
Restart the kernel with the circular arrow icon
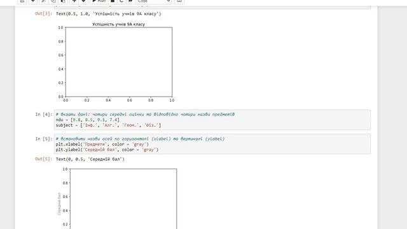pos(121,1)
